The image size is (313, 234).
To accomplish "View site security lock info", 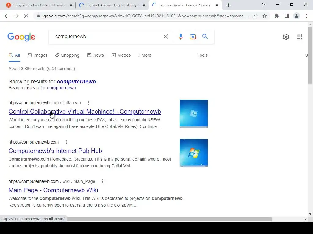I will 39,16.
